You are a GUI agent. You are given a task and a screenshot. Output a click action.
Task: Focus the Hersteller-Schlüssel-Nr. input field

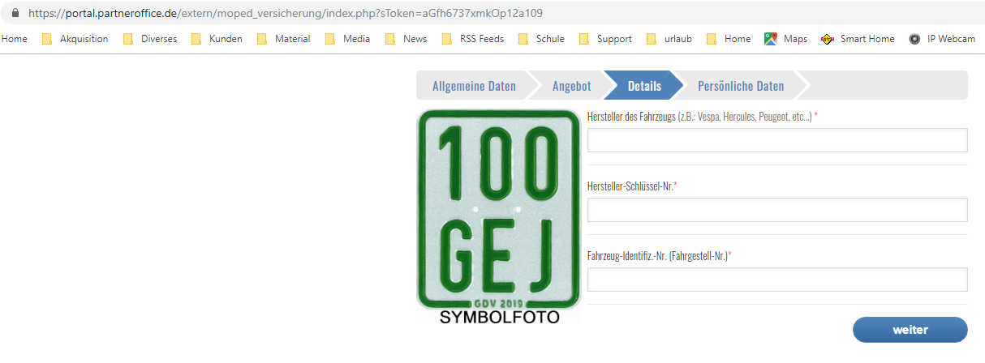(777, 210)
